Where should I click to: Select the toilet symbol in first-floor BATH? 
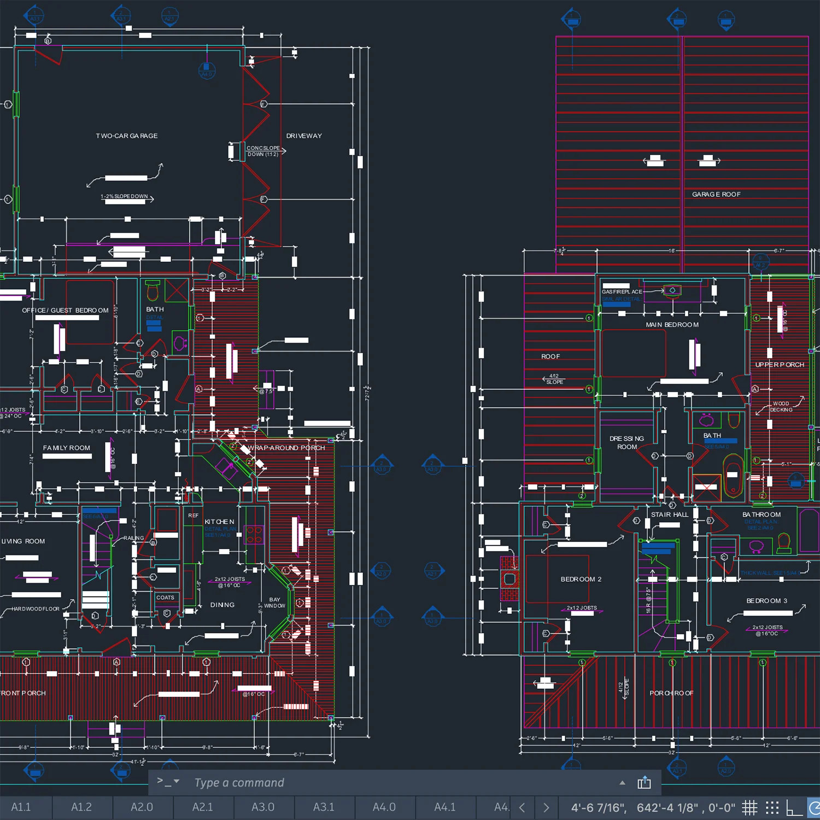(x=153, y=291)
